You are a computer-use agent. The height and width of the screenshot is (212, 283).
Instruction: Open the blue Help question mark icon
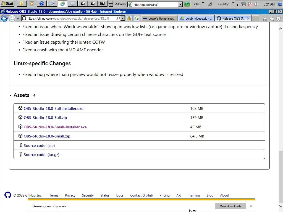point(42,3)
